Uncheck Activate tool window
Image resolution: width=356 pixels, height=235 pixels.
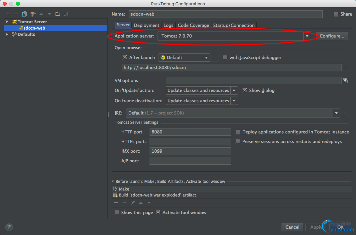click(x=158, y=212)
